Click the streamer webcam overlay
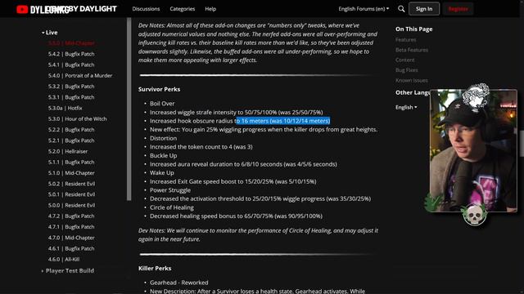 473,150
